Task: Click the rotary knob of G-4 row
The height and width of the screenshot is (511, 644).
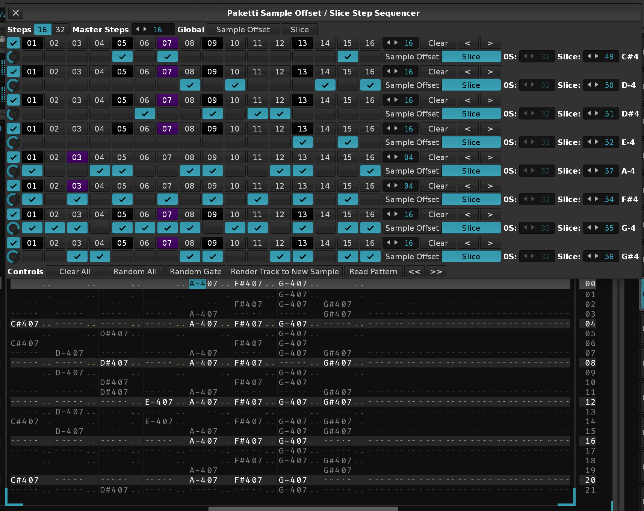Action: pos(13,228)
